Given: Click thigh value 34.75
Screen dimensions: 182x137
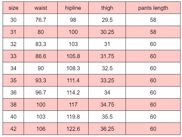Looking at the screenshot, I should click(x=107, y=105).
